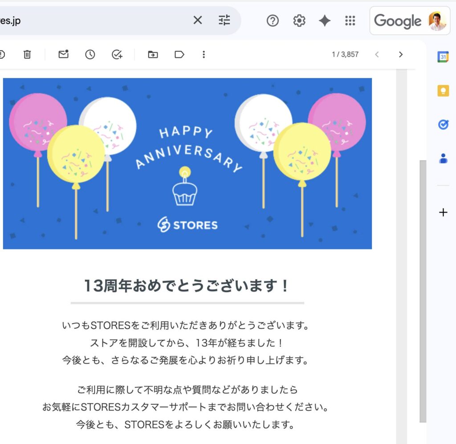The height and width of the screenshot is (444, 456).
Task: Open the Move to folder icon
Action: tap(153, 54)
